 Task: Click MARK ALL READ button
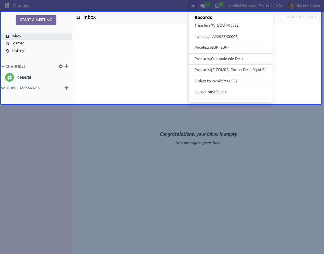tap(301, 17)
